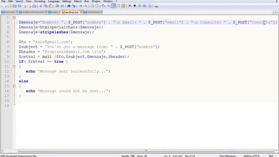Image resolution: width=279 pixels, height=157 pixels.
Task: Click htmlspecialchars on line 3
Action: pyautogui.click(x=59, y=27)
